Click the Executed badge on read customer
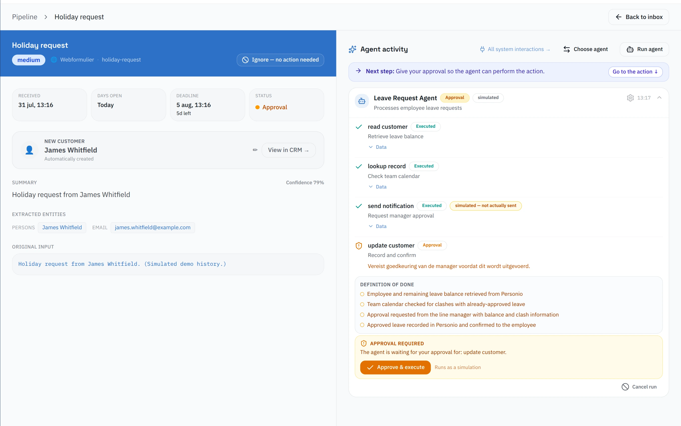Screen dimensions: 681x426 (x=425, y=126)
